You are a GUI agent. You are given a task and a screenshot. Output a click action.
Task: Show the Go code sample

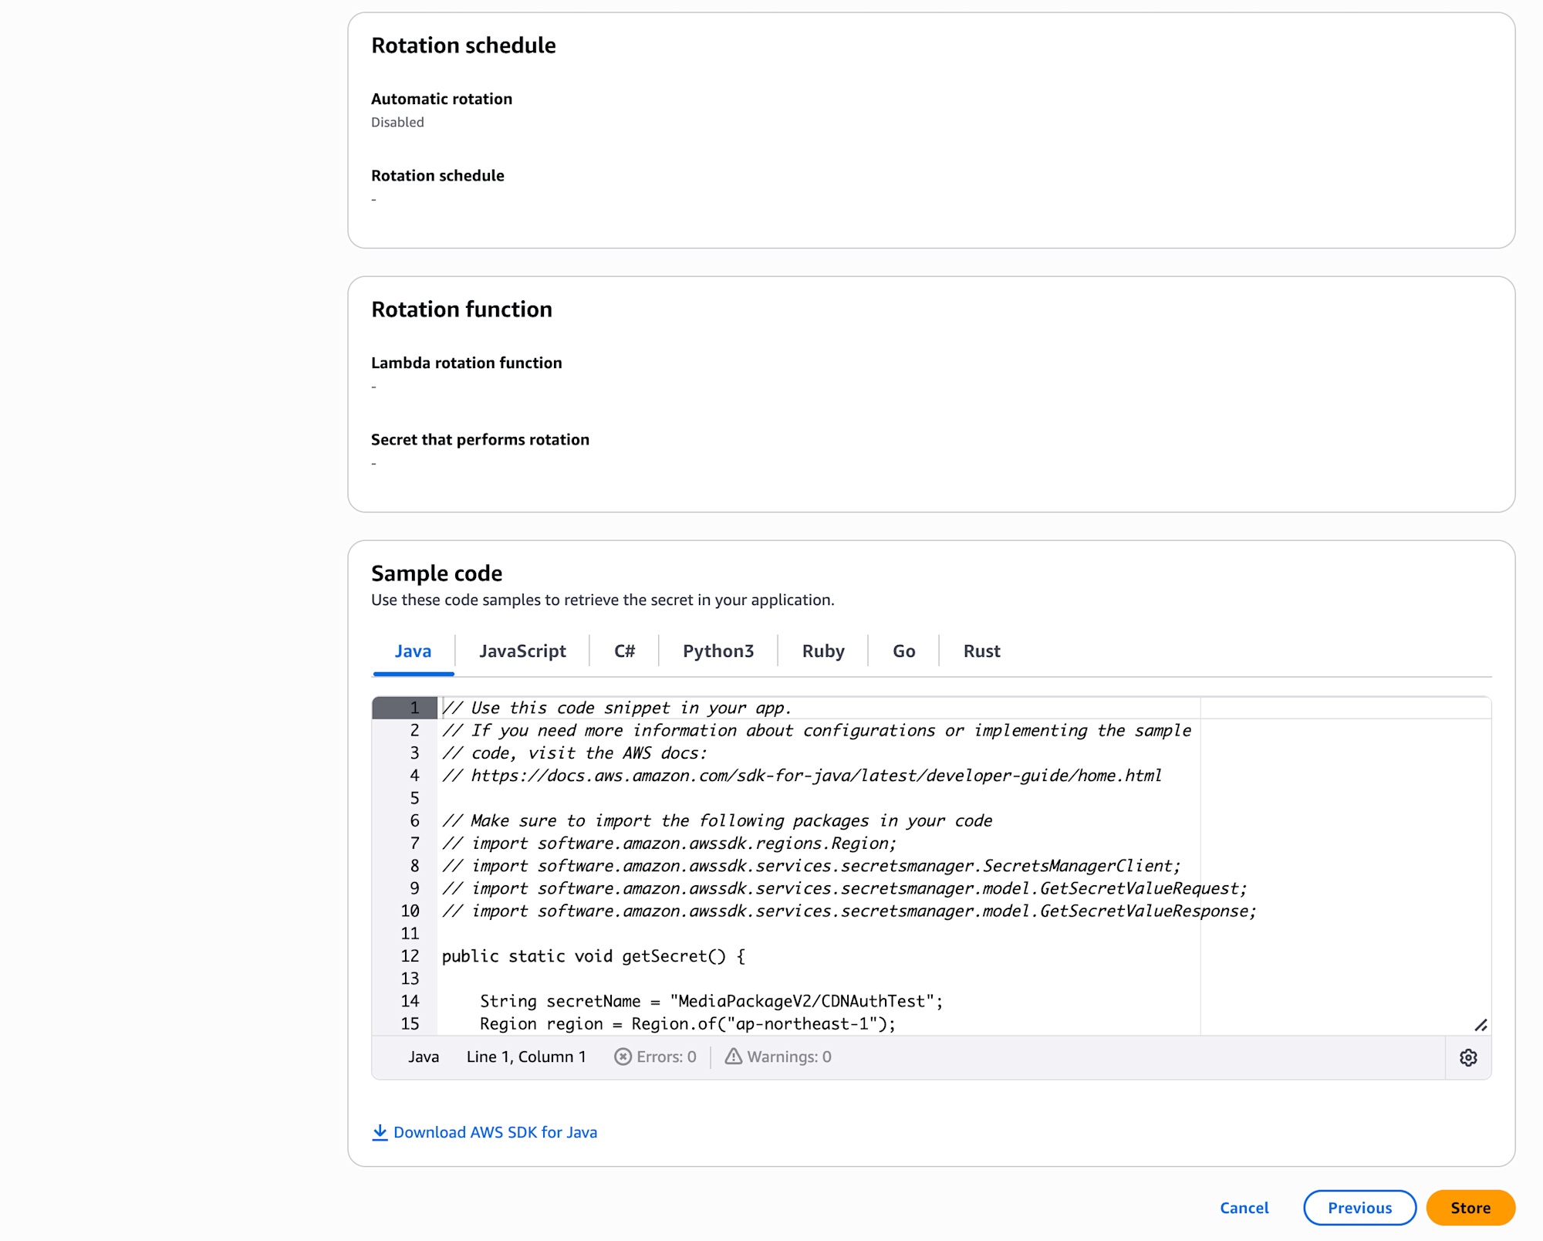903,651
